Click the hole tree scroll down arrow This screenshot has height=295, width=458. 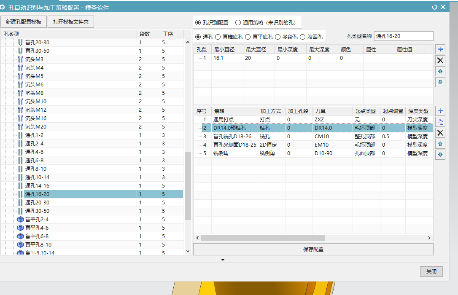[x=188, y=251]
